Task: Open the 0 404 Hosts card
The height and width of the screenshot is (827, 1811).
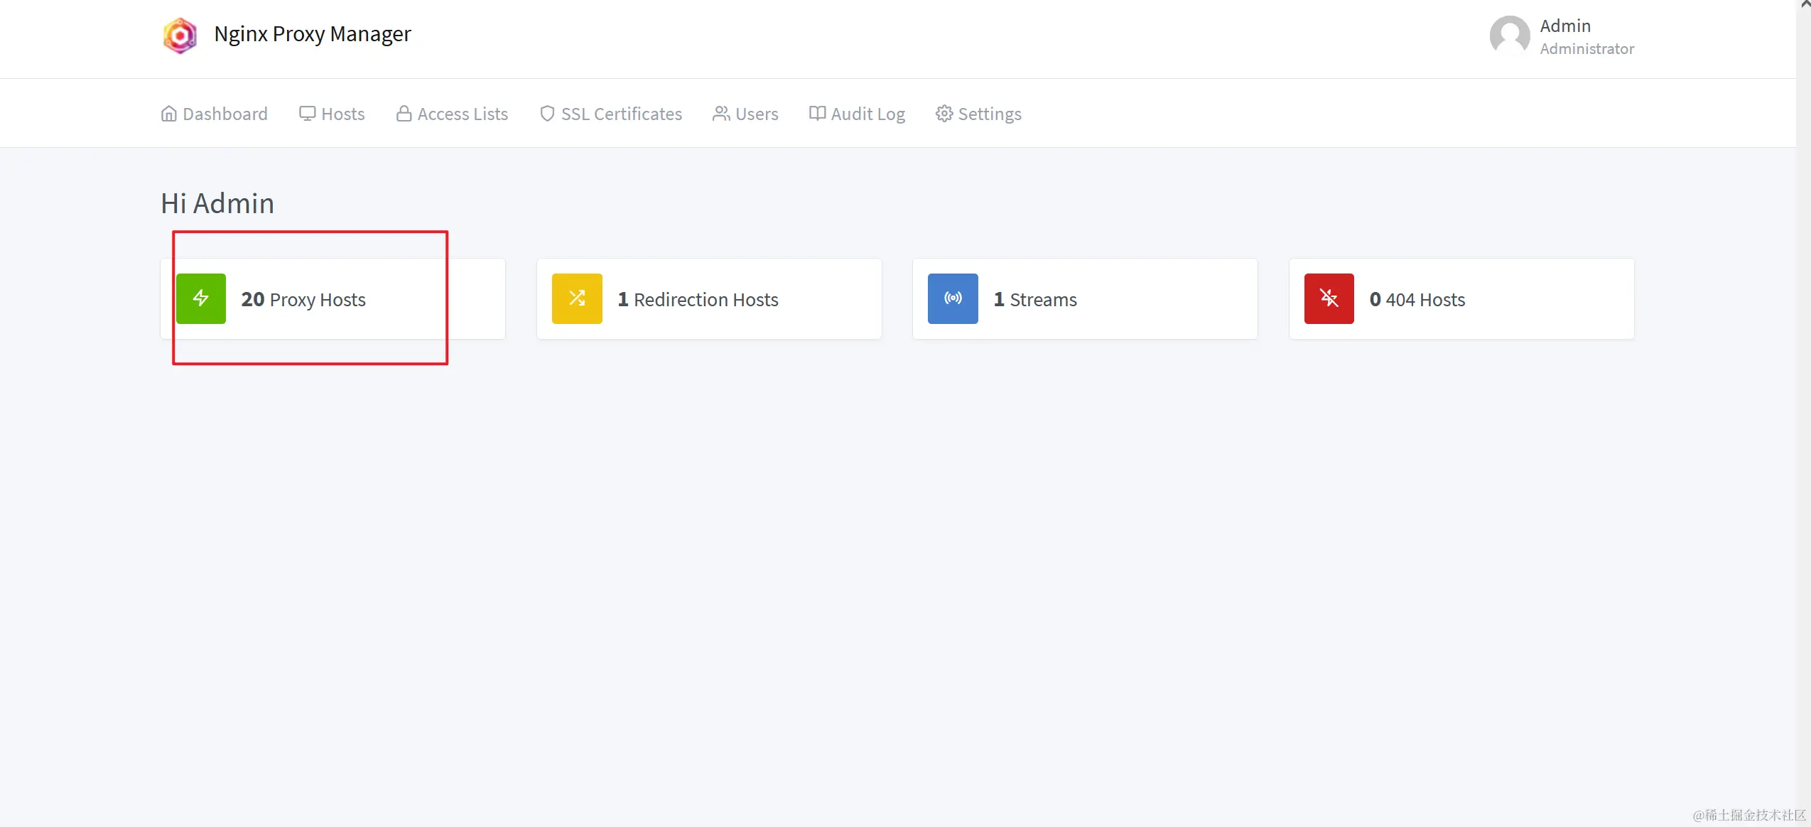Action: coord(1417,300)
